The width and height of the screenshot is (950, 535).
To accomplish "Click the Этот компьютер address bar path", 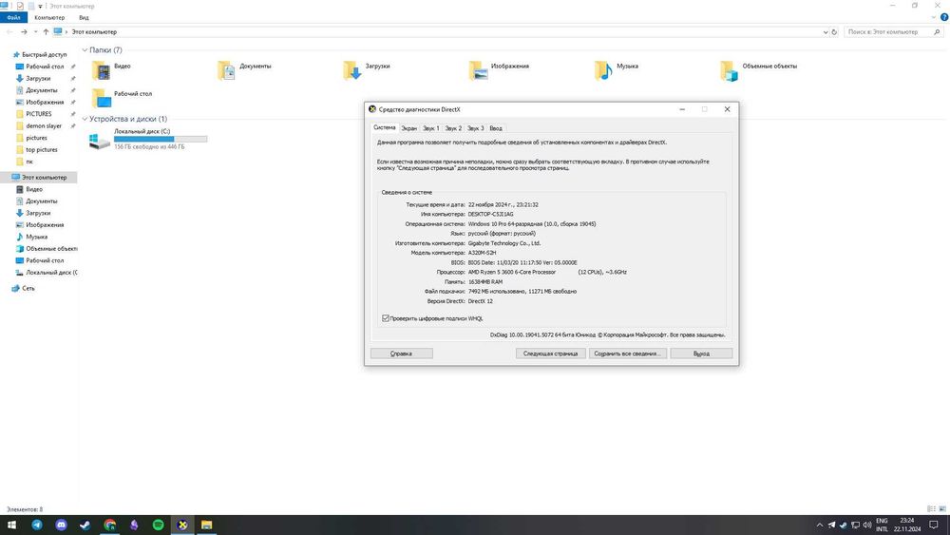I will (x=94, y=32).
